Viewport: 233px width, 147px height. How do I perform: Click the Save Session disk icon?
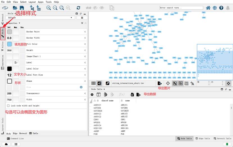(22, 8)
